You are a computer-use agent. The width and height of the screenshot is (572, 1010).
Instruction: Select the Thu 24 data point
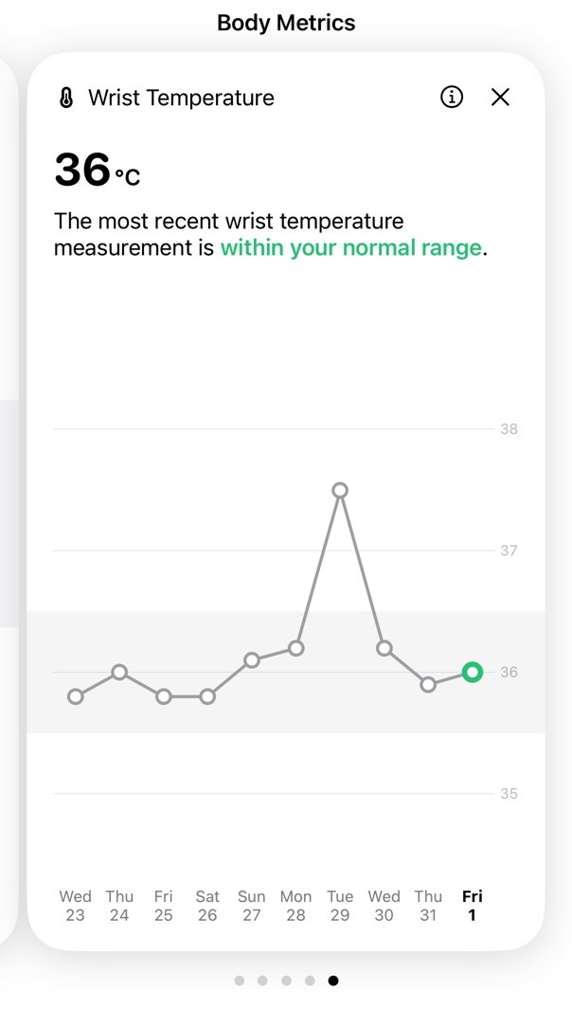(x=119, y=673)
